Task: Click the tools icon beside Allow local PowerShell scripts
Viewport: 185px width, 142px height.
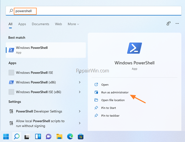Action: click(x=11, y=123)
